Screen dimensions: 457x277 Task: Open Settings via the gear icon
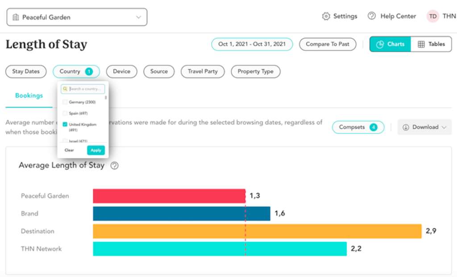click(326, 16)
